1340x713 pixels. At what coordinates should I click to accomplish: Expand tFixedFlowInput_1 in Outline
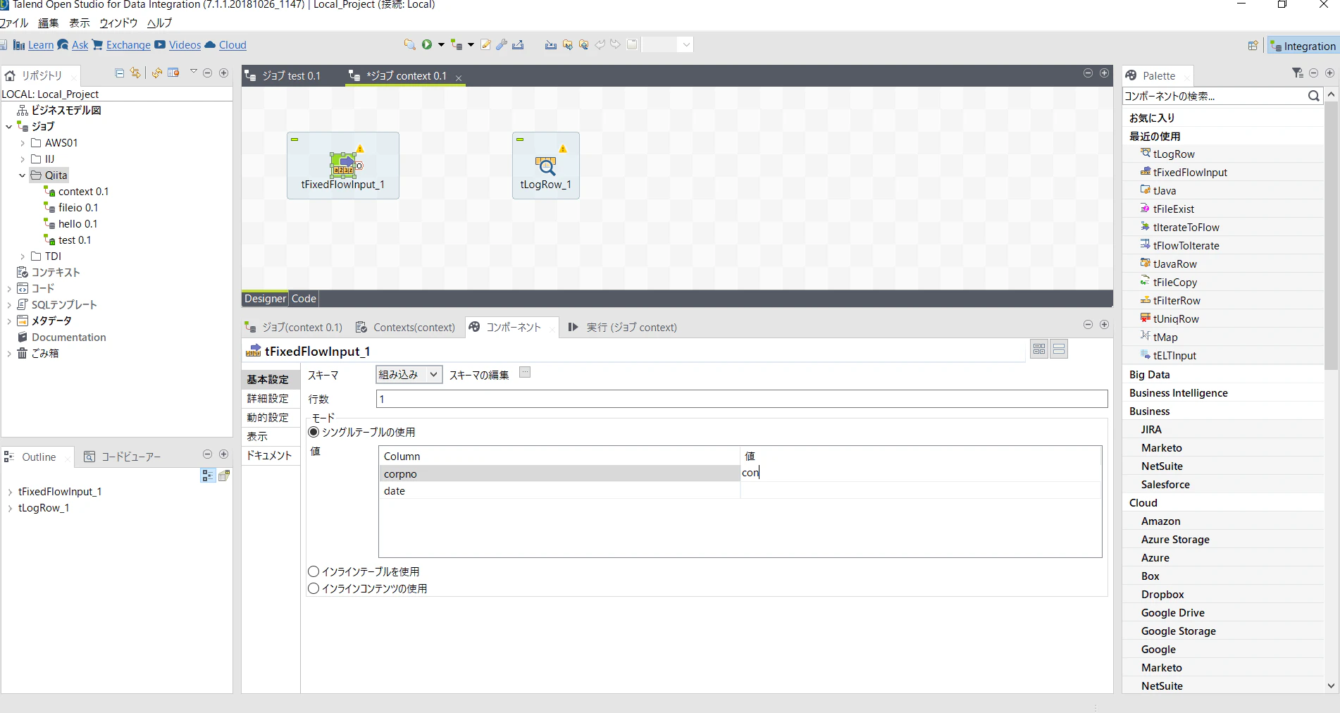pyautogui.click(x=9, y=492)
